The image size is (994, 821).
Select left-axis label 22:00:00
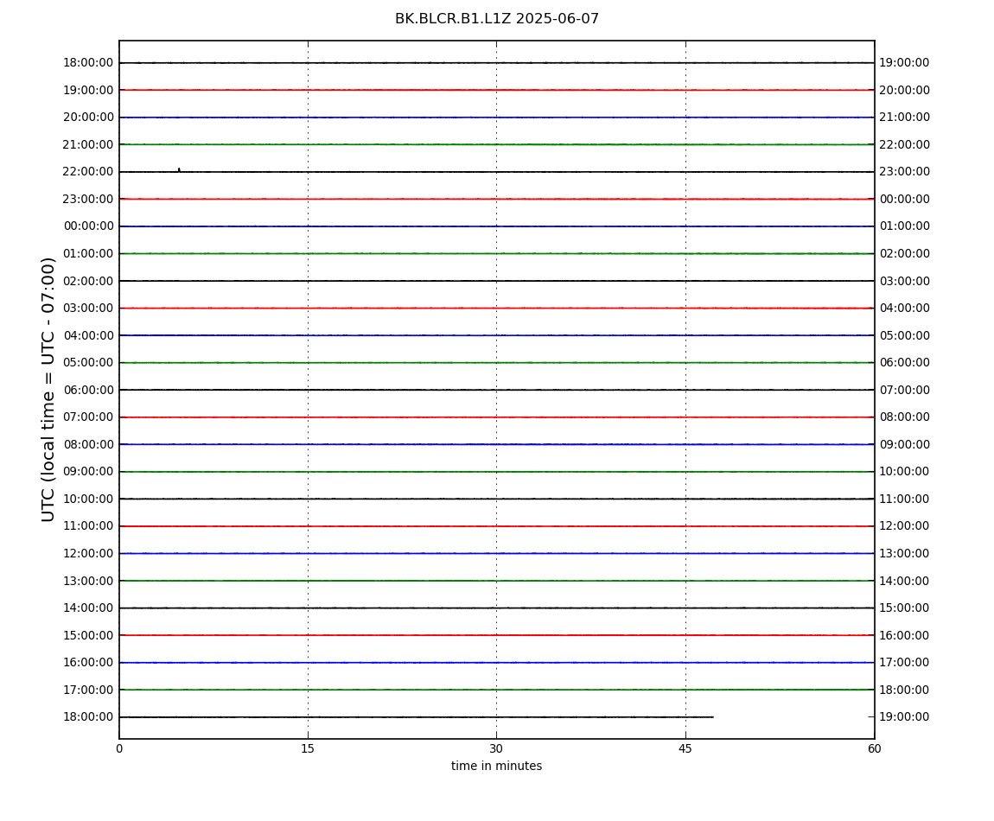(x=88, y=172)
